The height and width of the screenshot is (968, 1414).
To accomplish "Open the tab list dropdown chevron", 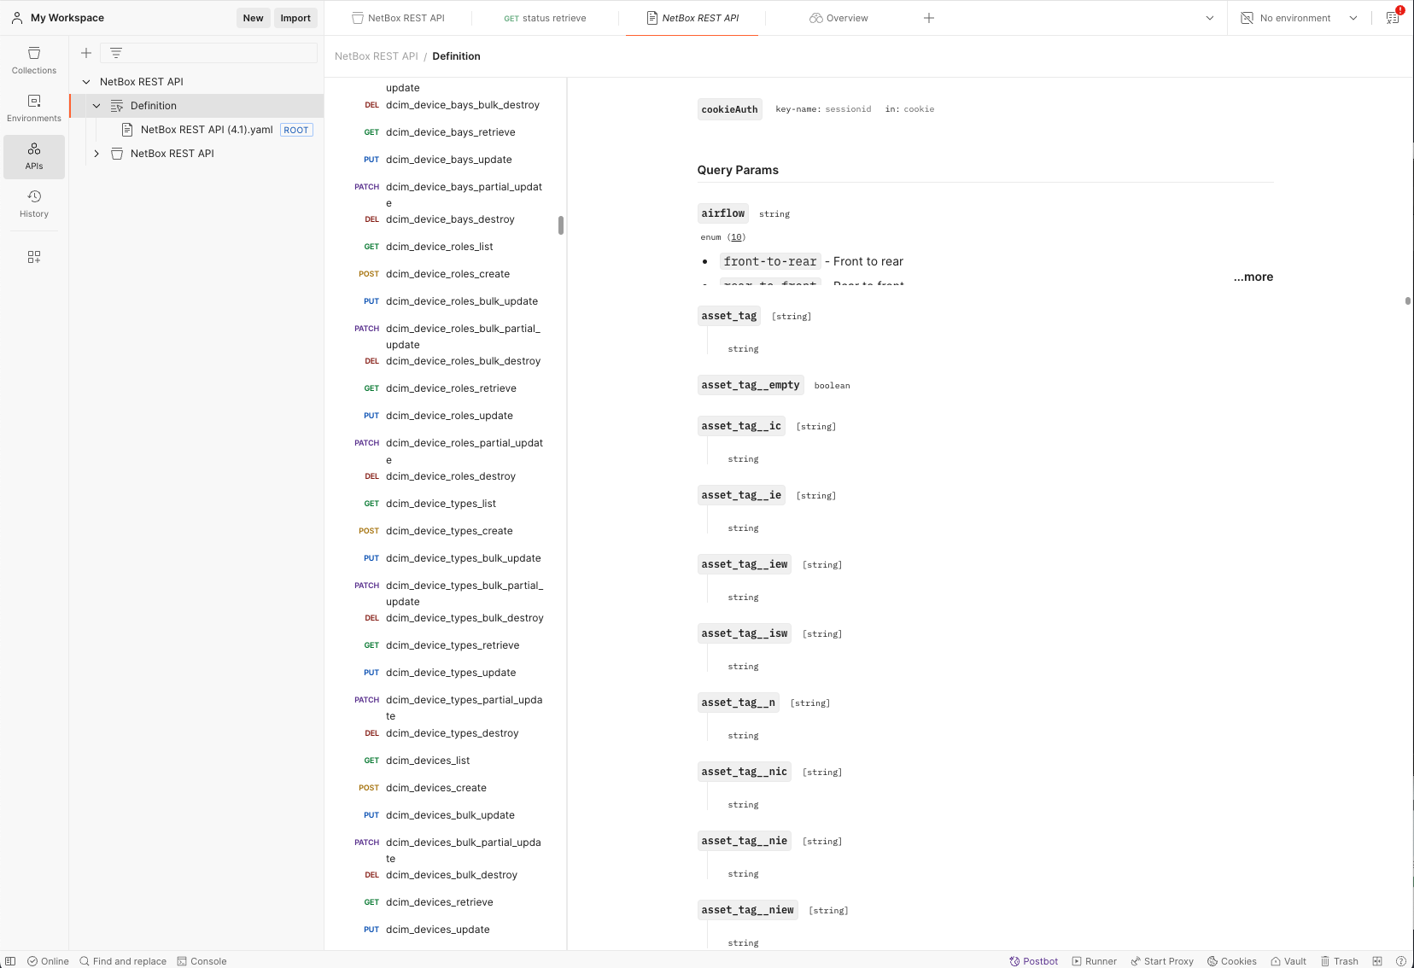I will coord(1210,18).
